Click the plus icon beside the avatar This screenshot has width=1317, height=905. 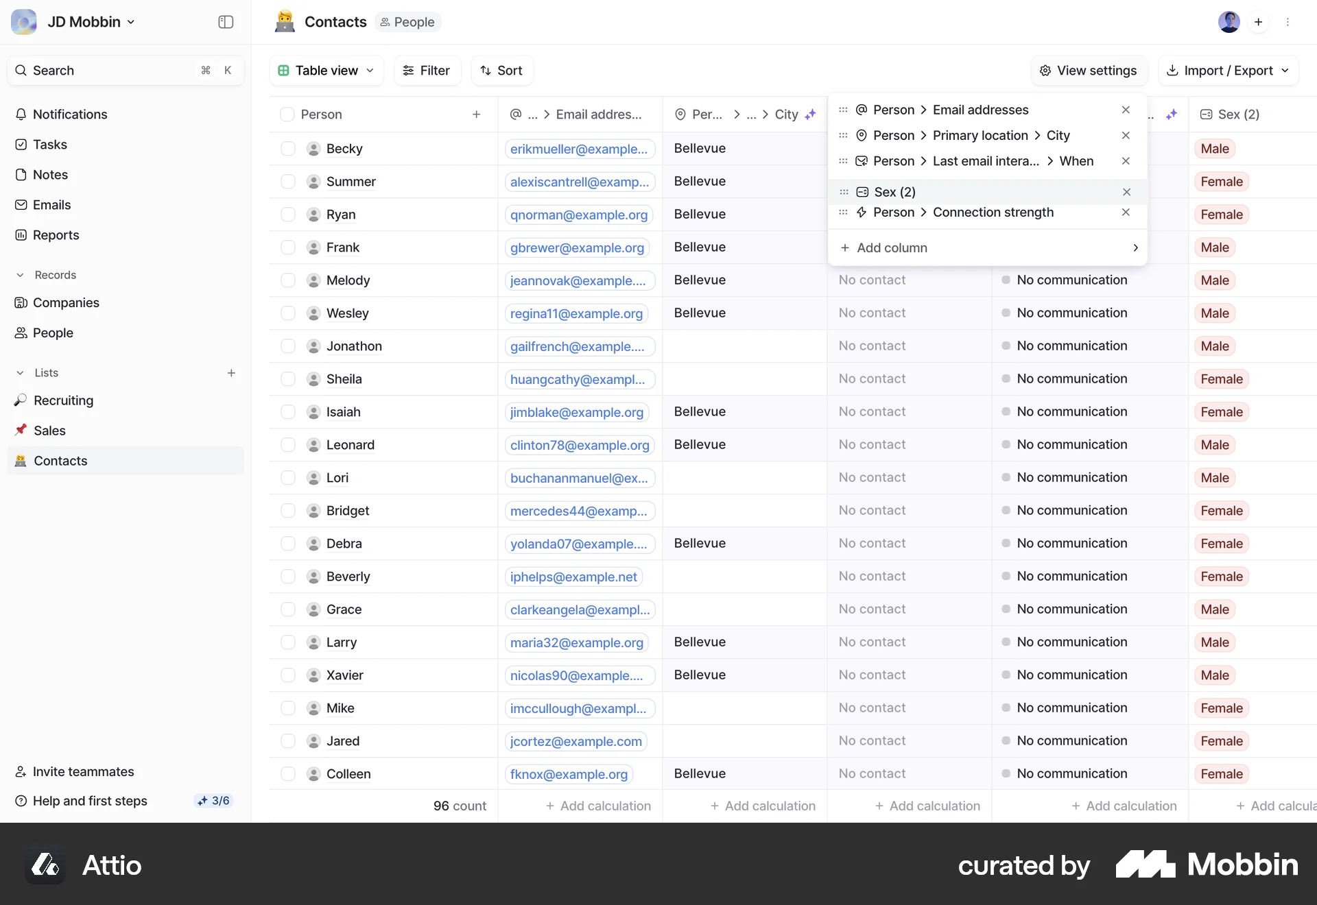coord(1259,21)
